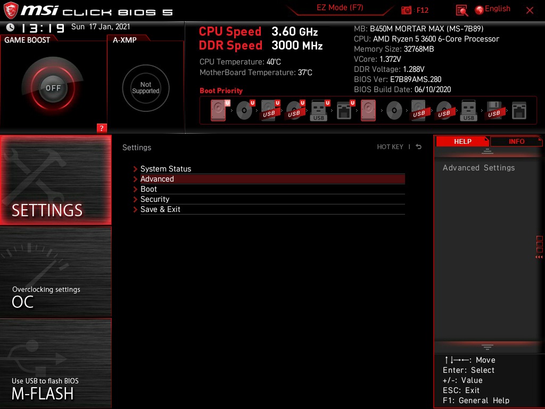This screenshot has width=545, height=409.
Task: Click the CPU Temperature 40°C reading
Action: (240, 62)
